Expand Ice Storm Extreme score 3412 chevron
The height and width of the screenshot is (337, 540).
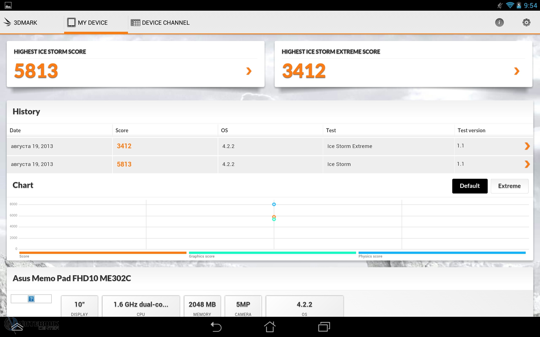pos(517,71)
